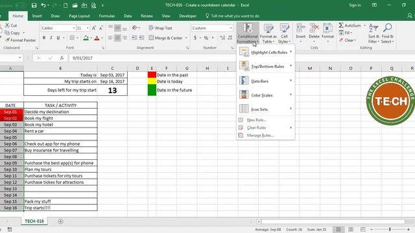Open the Font dialog launcher
The height and width of the screenshot is (233, 415).
coord(103,48)
